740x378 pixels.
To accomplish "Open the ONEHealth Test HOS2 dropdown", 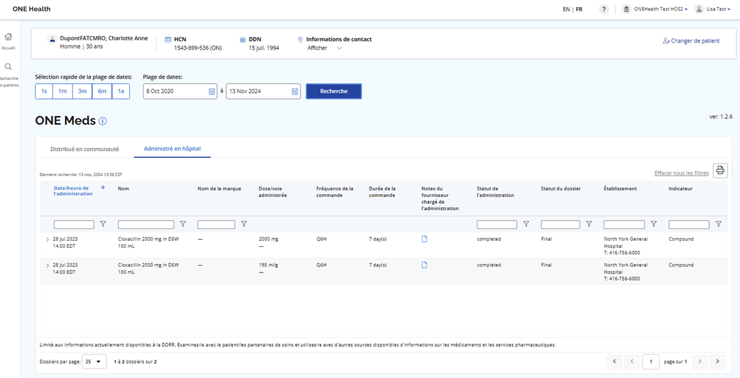I will tap(661, 9).
